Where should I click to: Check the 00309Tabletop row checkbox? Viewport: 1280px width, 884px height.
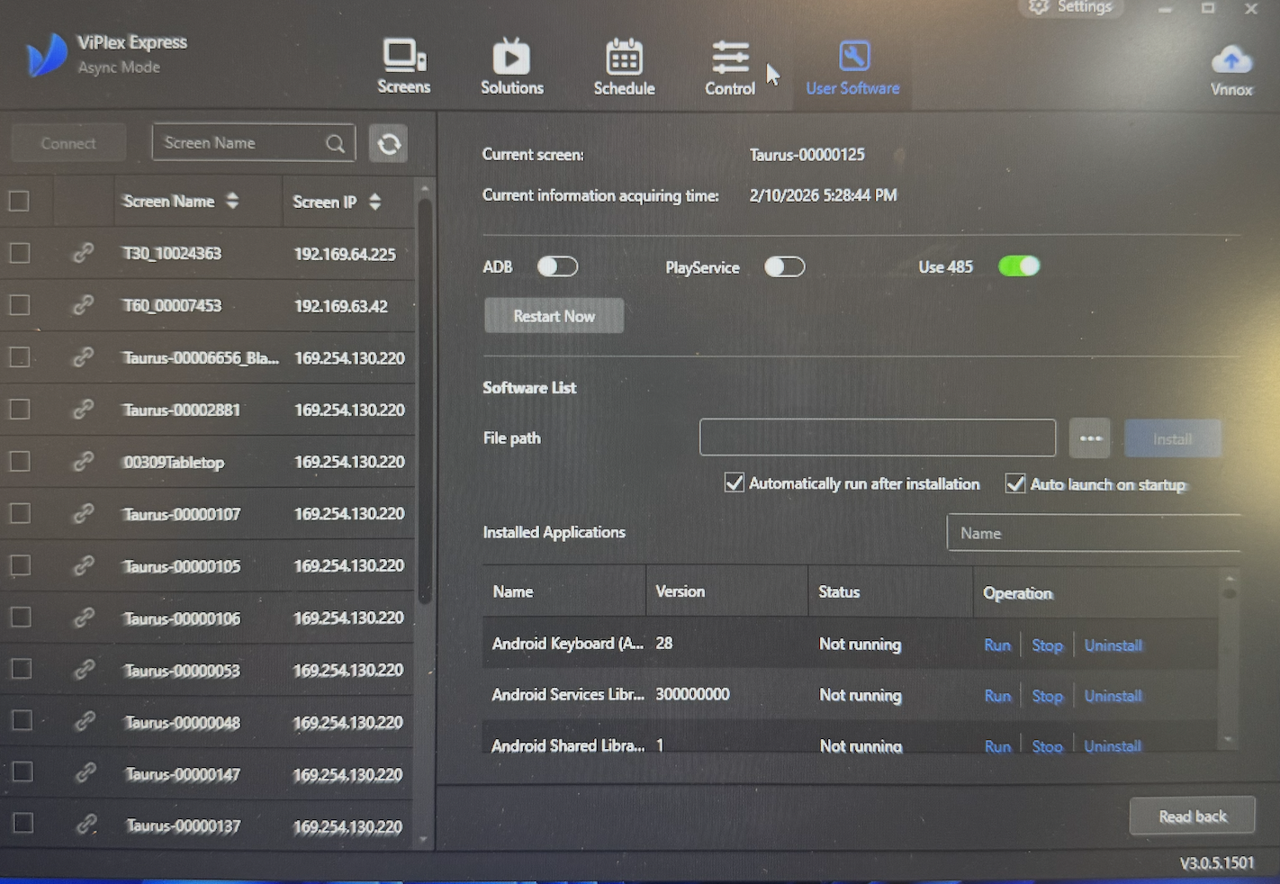tap(20, 462)
